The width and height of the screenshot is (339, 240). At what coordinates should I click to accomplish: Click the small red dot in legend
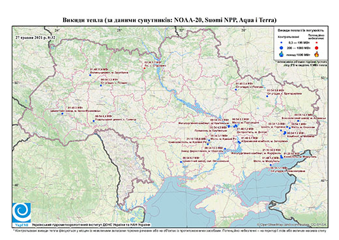tap(316, 43)
